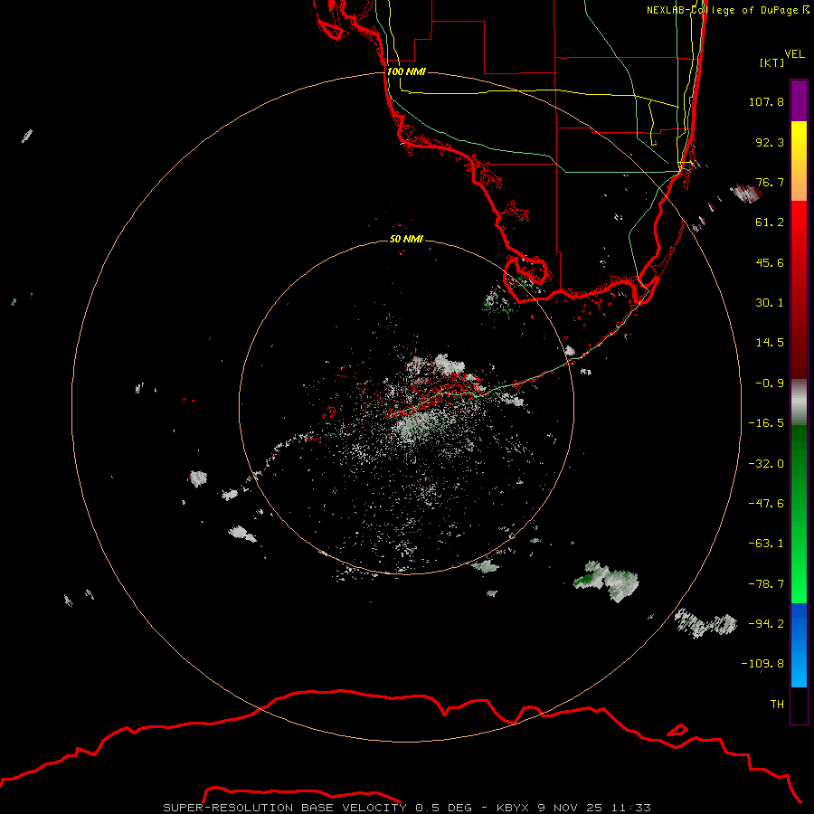Viewport: 814px width, 814px height.
Task: Click the 45.6 value on velocity scale
Action: [x=770, y=262]
